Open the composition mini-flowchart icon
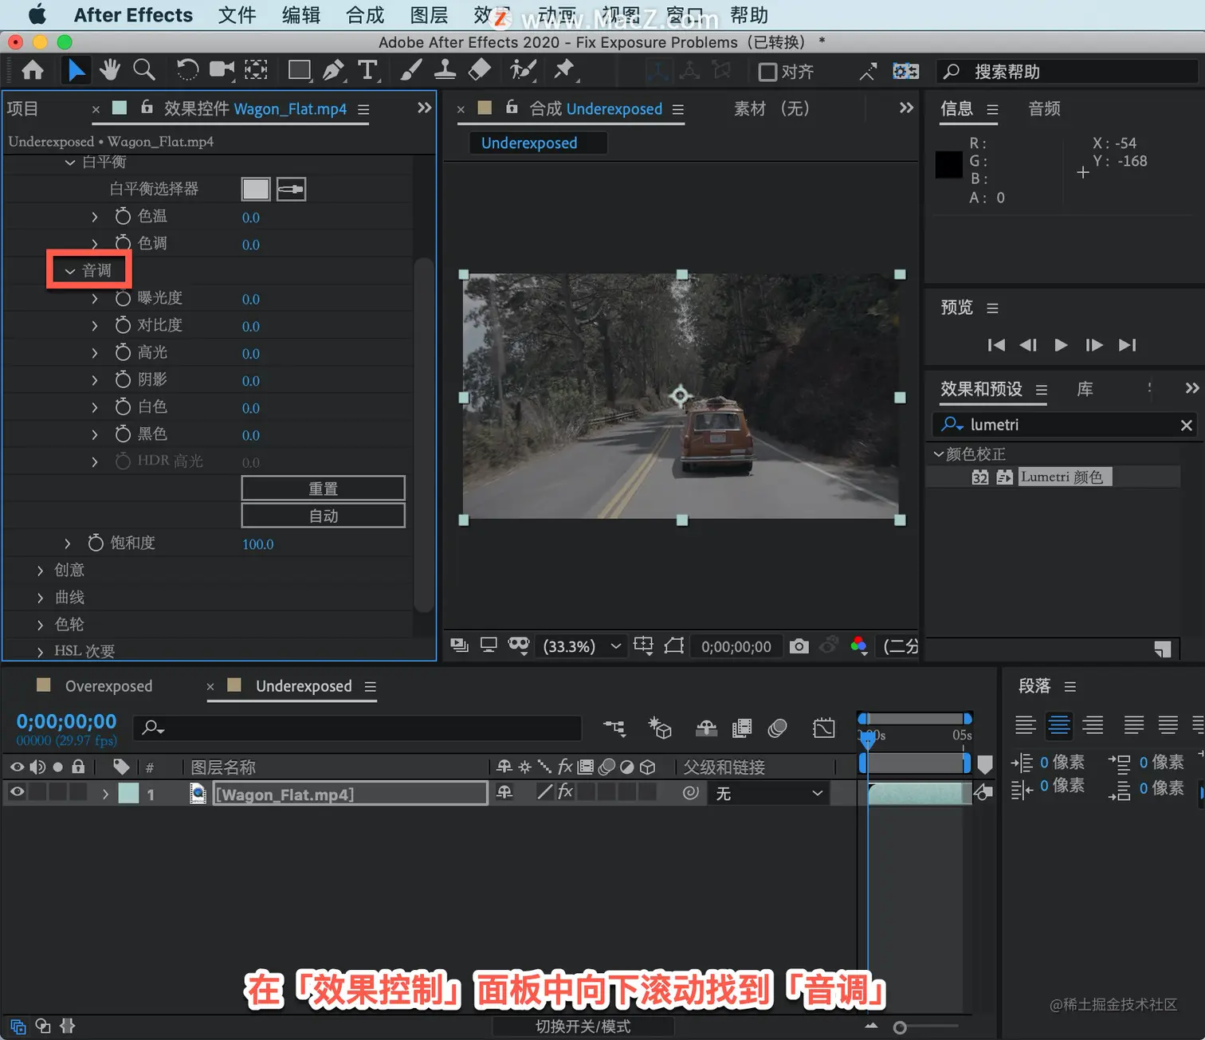This screenshot has width=1205, height=1040. coord(614,728)
